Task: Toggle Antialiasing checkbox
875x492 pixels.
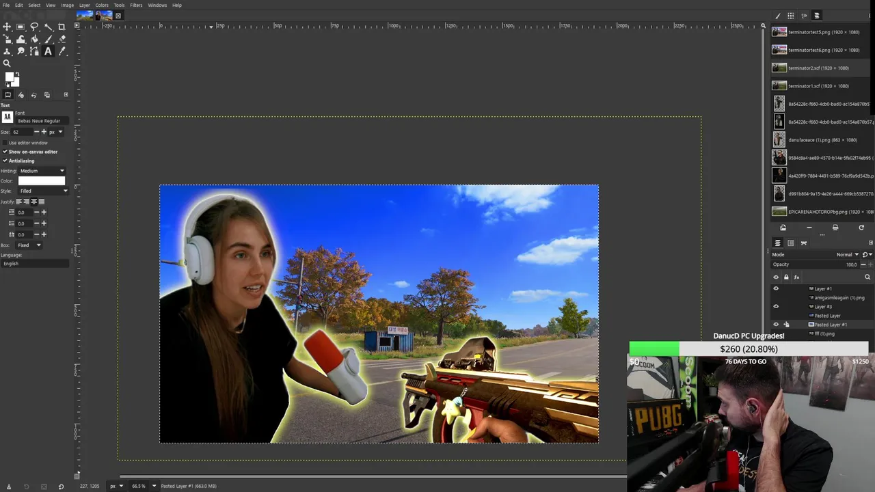Action: click(x=5, y=161)
